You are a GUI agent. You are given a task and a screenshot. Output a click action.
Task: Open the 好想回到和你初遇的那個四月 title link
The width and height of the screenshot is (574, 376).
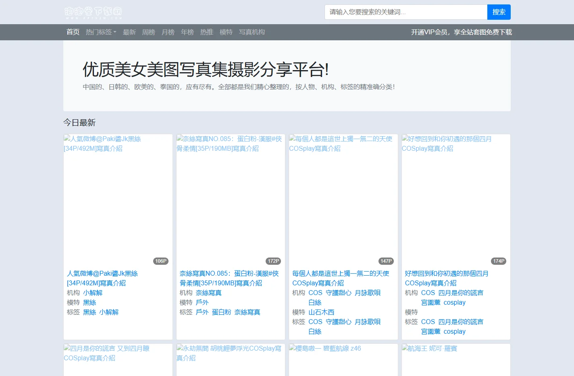[x=447, y=278]
